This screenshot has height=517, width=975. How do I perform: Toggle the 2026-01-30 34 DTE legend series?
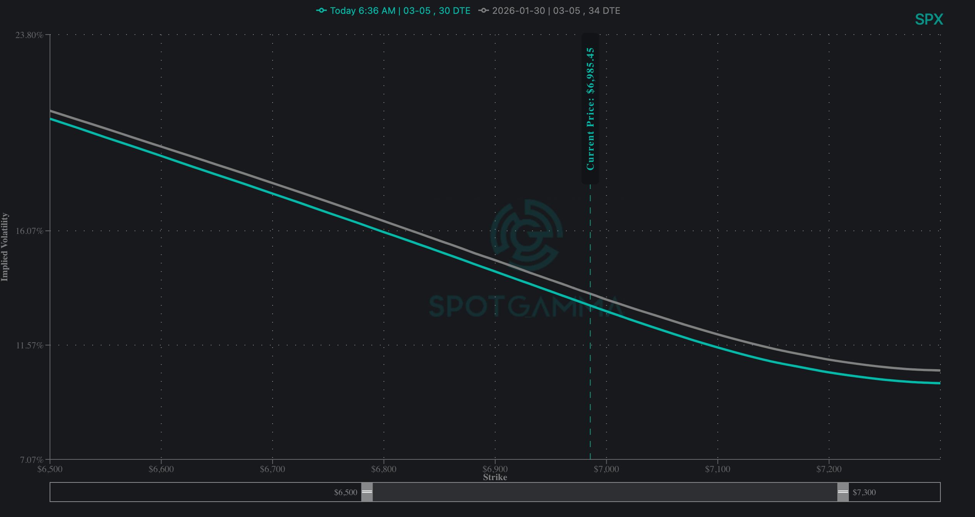pyautogui.click(x=556, y=11)
